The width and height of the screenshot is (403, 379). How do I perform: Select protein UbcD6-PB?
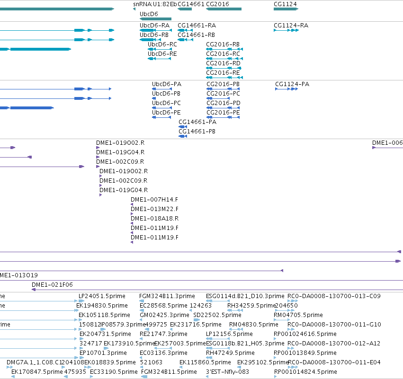[x=166, y=94]
